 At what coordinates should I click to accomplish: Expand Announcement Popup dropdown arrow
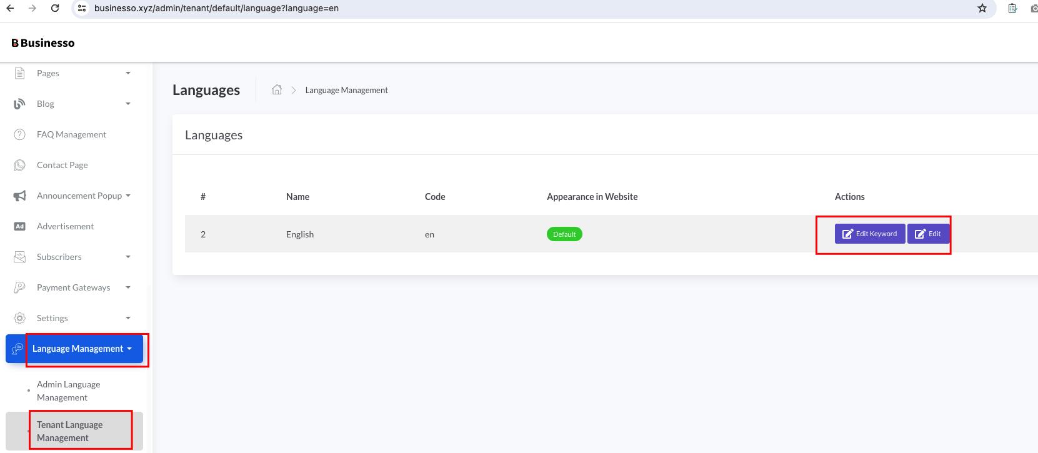click(128, 196)
